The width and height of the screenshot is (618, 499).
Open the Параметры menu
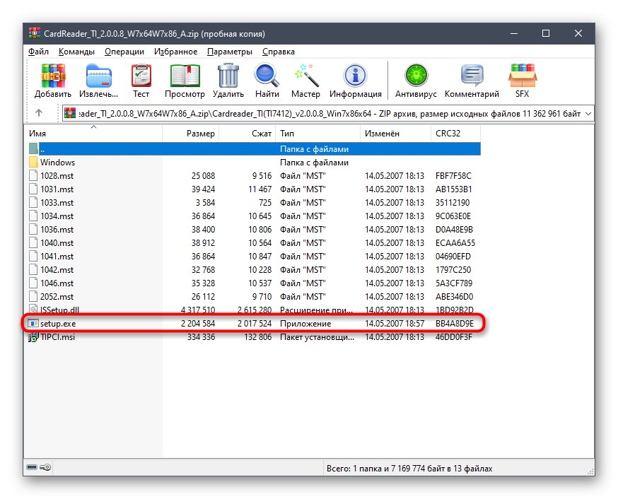[229, 52]
